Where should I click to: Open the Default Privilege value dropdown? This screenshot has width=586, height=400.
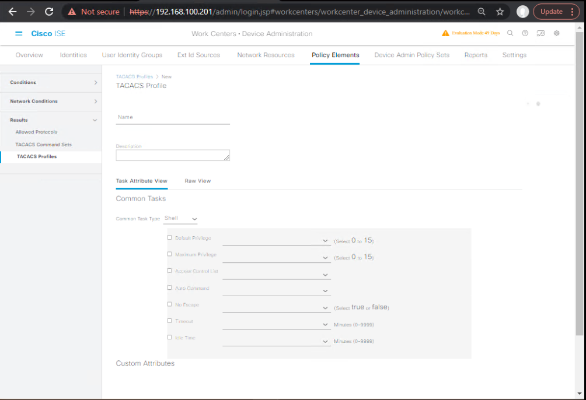tap(277, 241)
